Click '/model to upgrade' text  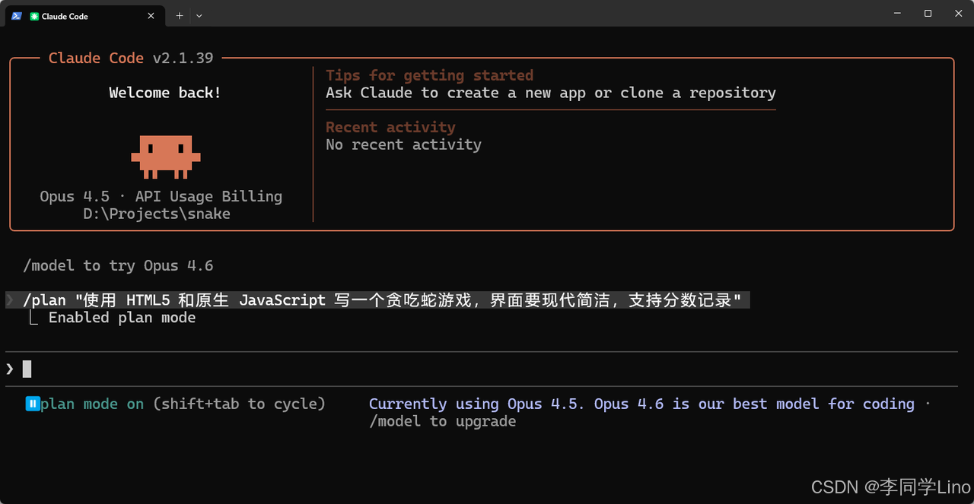click(443, 421)
